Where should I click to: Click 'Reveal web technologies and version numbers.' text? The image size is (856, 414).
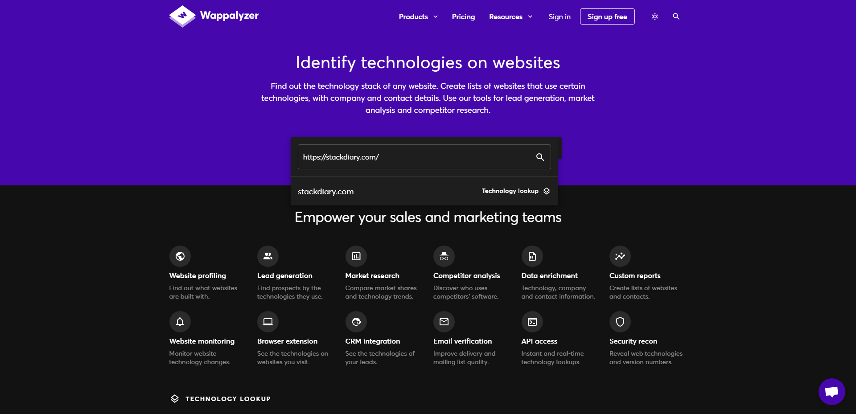pyautogui.click(x=646, y=358)
